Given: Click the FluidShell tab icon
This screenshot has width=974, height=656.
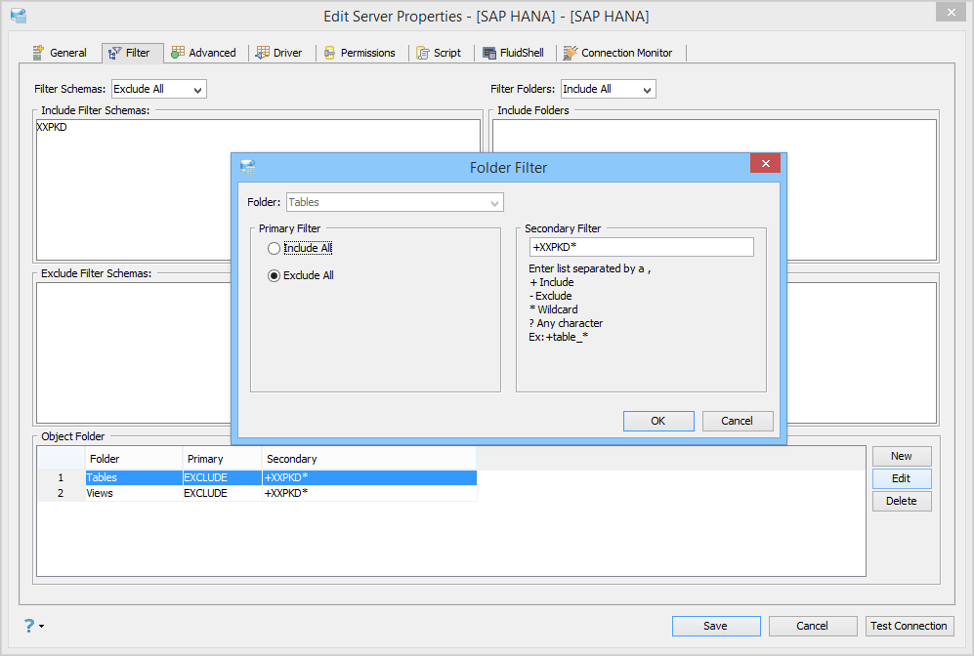Looking at the screenshot, I should pyautogui.click(x=489, y=53).
